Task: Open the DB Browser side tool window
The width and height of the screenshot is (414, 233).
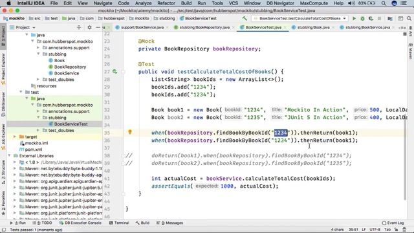Action: click(x=3, y=104)
